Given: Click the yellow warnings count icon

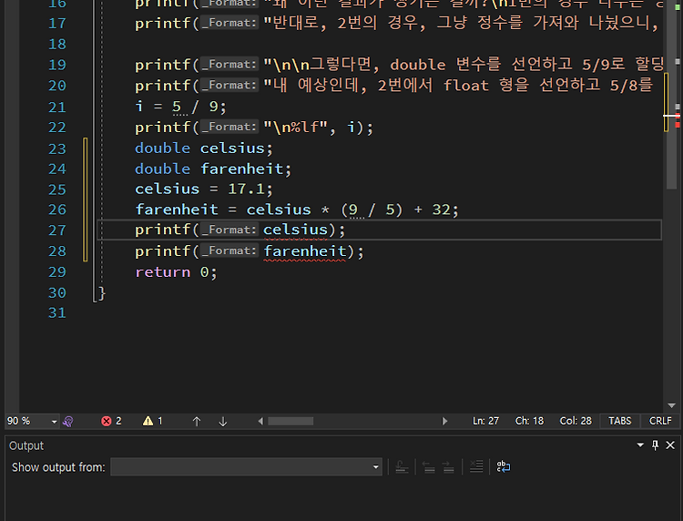Looking at the screenshot, I should [148, 421].
